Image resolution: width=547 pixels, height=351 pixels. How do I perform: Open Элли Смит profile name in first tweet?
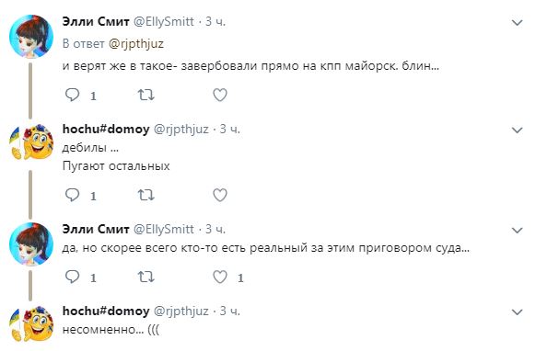(x=96, y=21)
